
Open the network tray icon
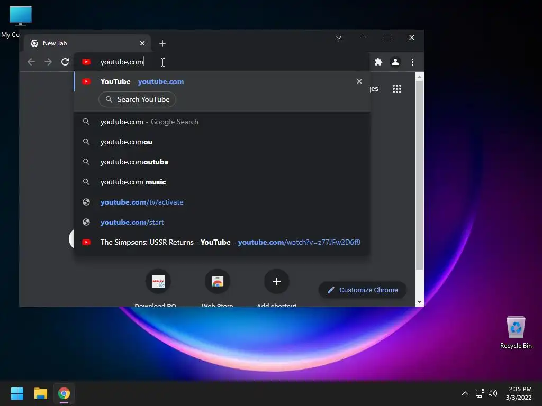480,393
